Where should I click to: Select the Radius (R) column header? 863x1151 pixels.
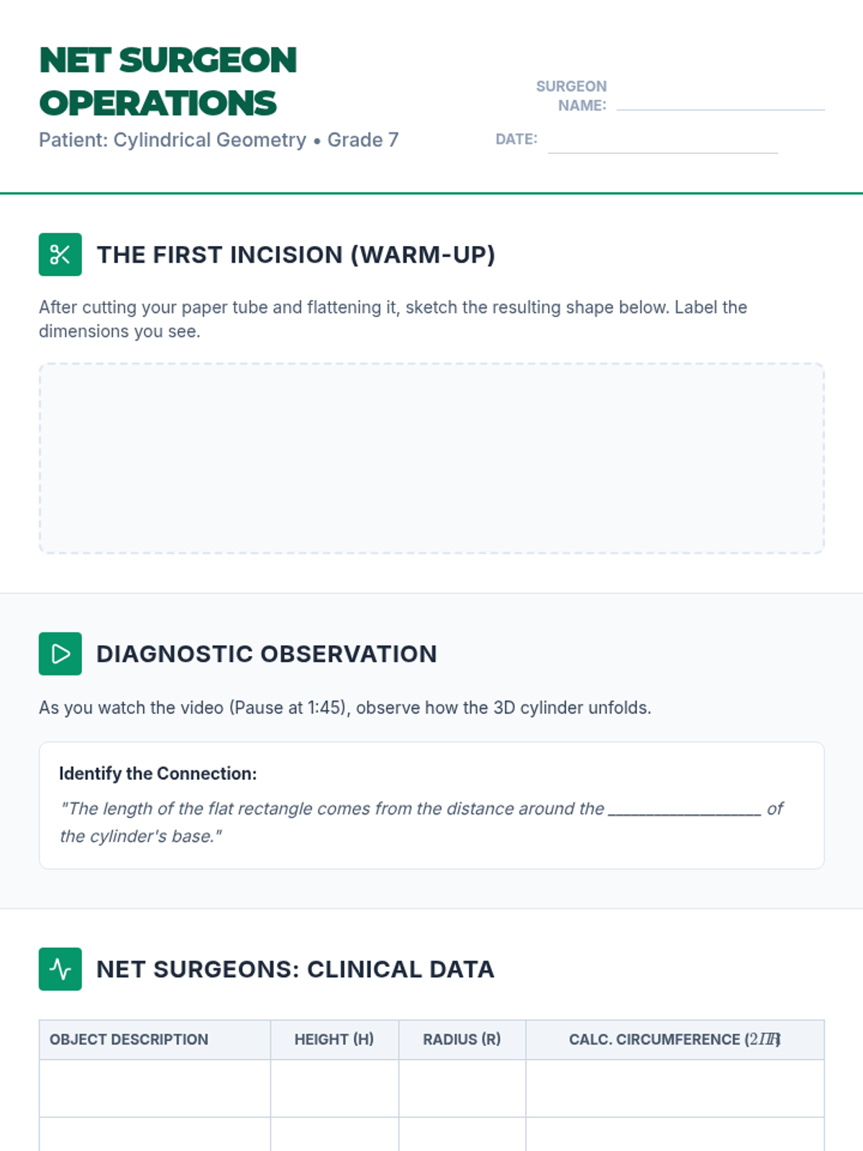(x=462, y=1039)
